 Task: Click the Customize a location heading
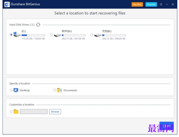pyautogui.click(x=22, y=105)
